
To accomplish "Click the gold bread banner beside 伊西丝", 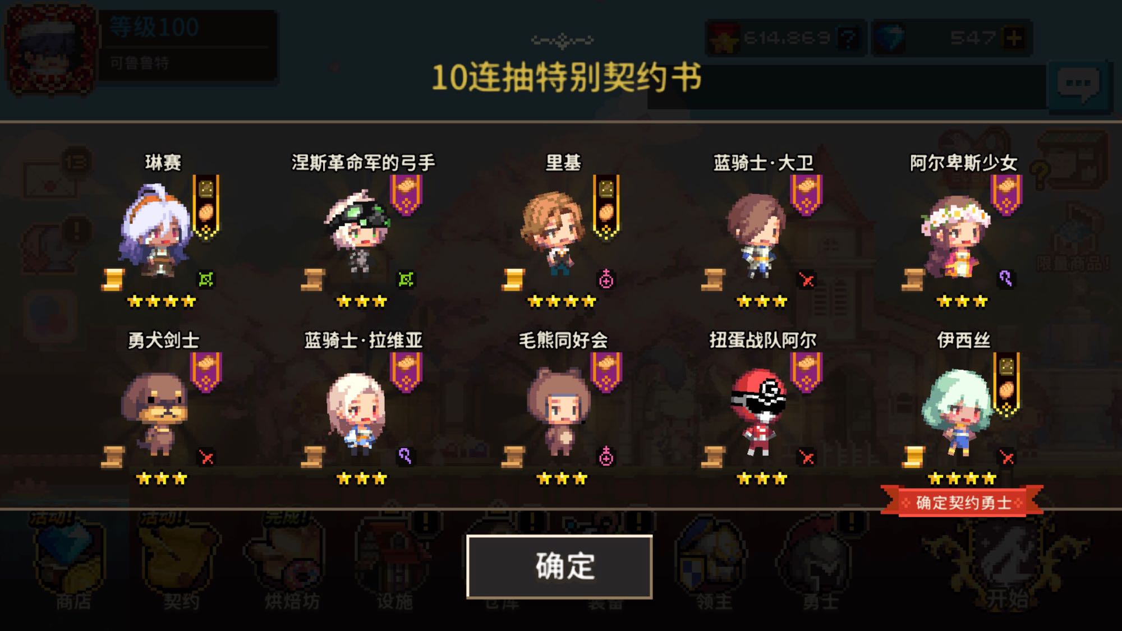I will [x=1006, y=385].
